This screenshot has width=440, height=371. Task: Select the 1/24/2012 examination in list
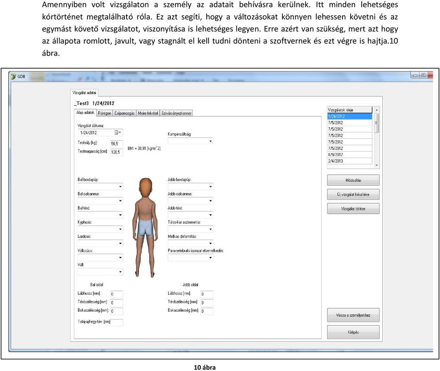click(350, 116)
